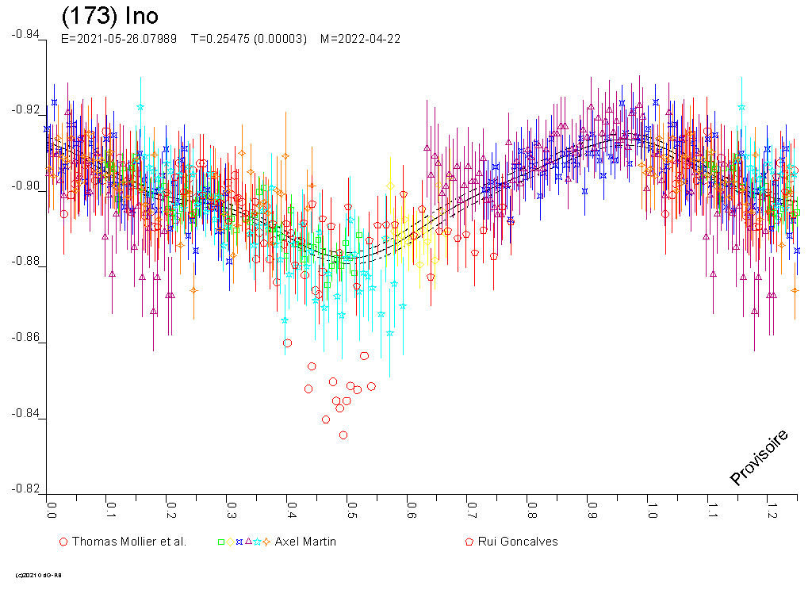The height and width of the screenshot is (609, 812).
Task: Click the blue hourglass legend marker
Action: (x=239, y=542)
